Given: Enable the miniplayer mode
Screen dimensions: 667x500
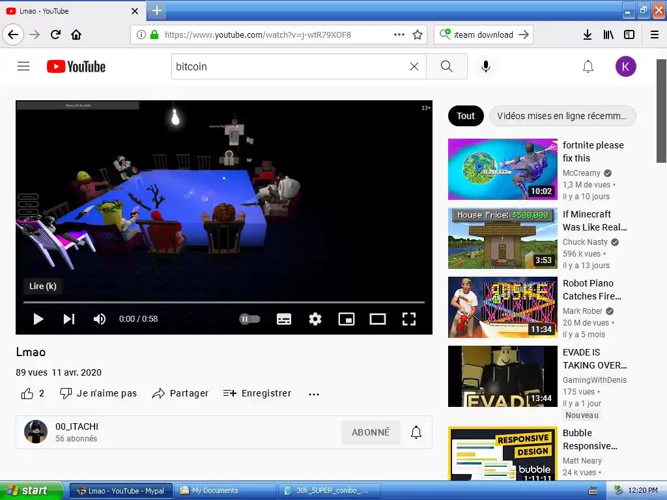Looking at the screenshot, I should [x=347, y=319].
